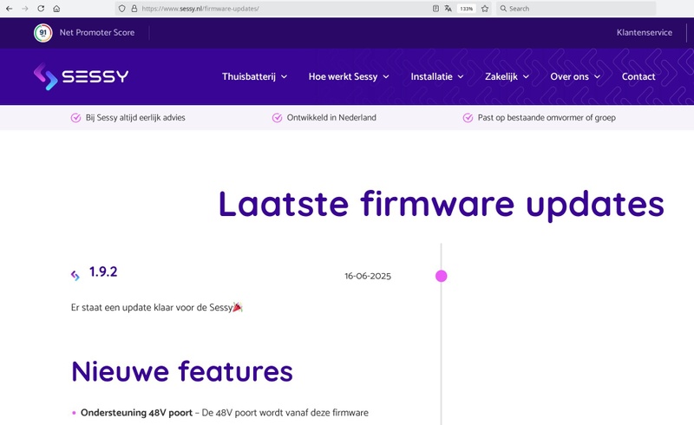Expand the Hoe werkt Sessy chevron
This screenshot has height=425, width=694.
386,77
